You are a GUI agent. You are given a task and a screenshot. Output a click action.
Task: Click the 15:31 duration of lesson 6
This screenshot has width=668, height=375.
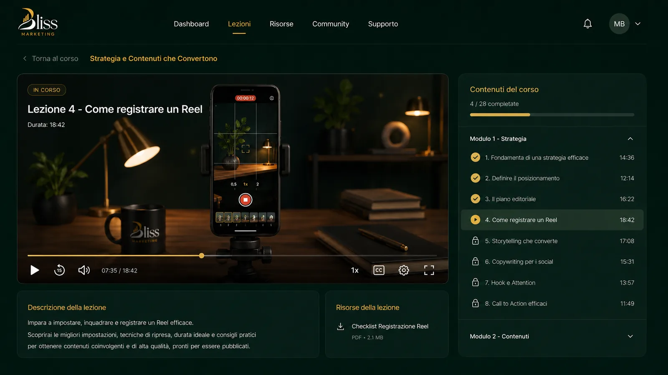(627, 262)
